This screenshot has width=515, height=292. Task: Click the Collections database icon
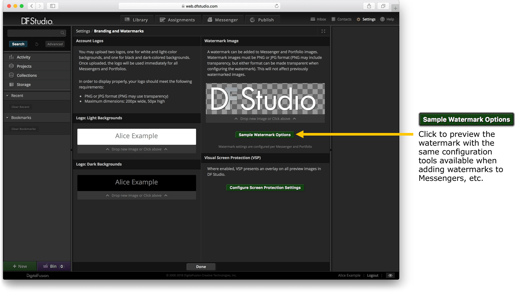(11, 75)
